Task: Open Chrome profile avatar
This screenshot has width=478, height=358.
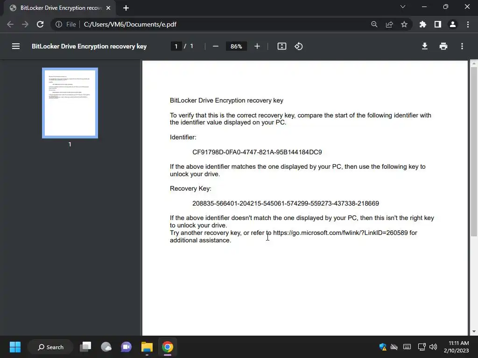Action: pyautogui.click(x=453, y=24)
